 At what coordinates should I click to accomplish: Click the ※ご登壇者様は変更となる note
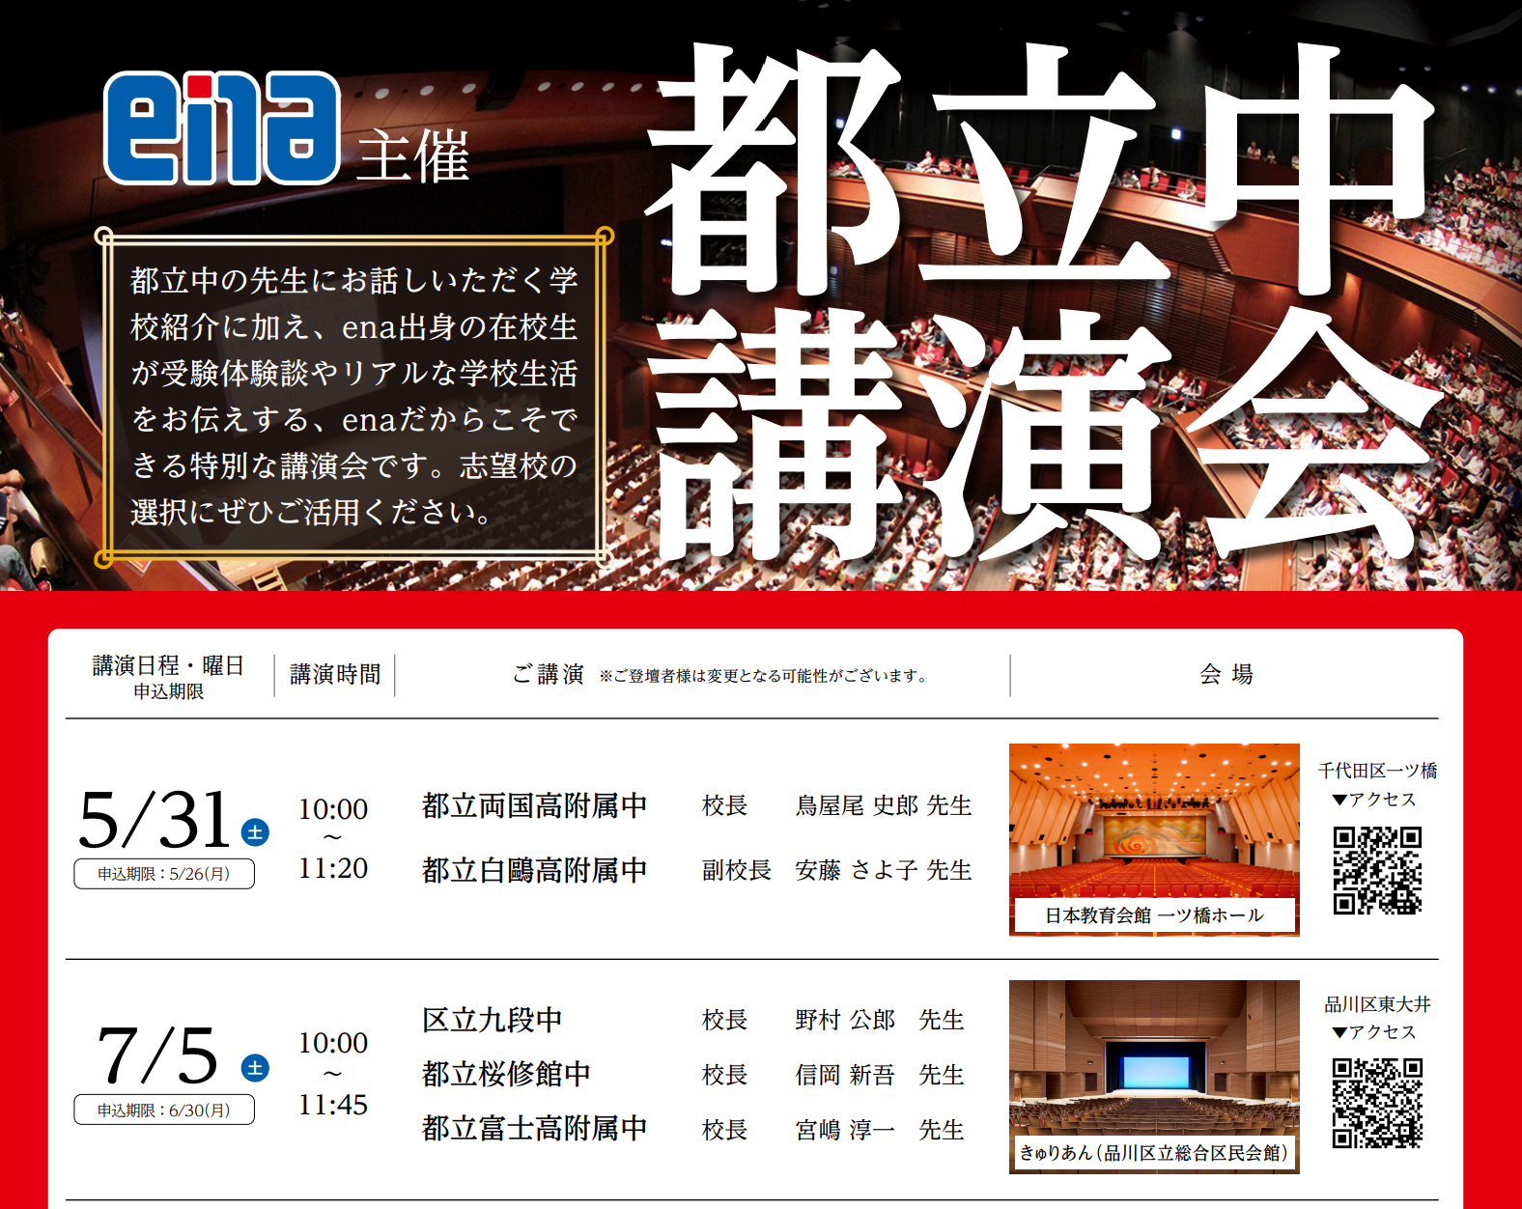(x=763, y=676)
